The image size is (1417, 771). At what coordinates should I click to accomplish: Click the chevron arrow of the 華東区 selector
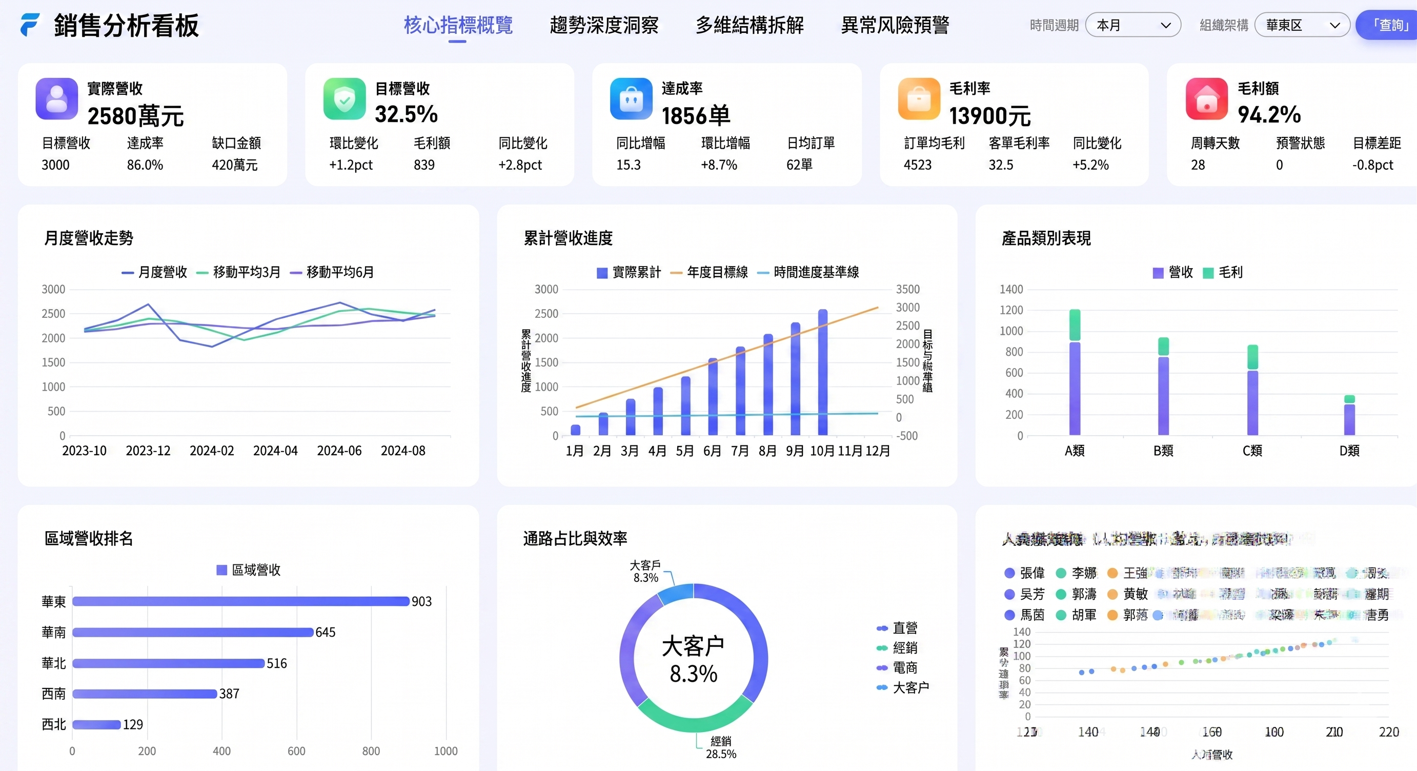(1334, 25)
